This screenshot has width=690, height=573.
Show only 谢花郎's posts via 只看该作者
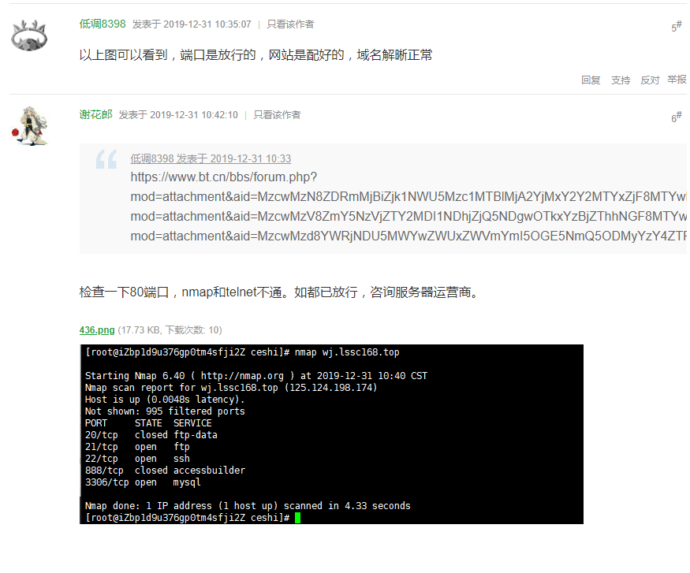click(x=277, y=115)
